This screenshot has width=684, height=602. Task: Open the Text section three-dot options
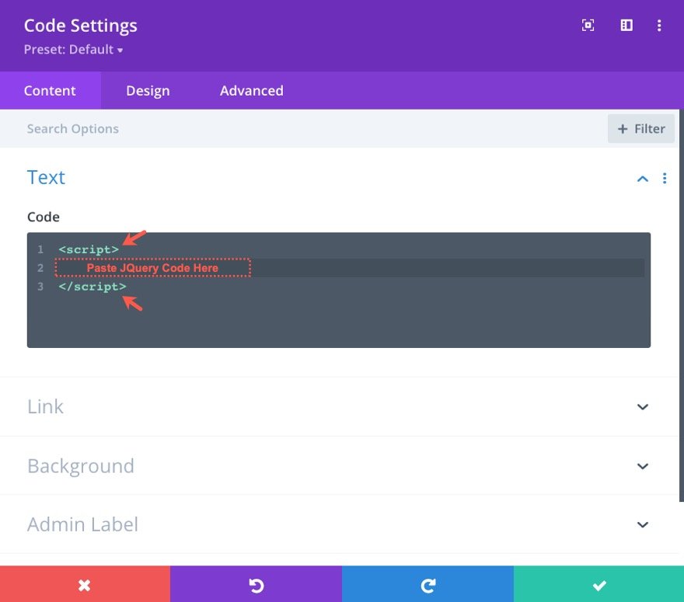click(665, 179)
